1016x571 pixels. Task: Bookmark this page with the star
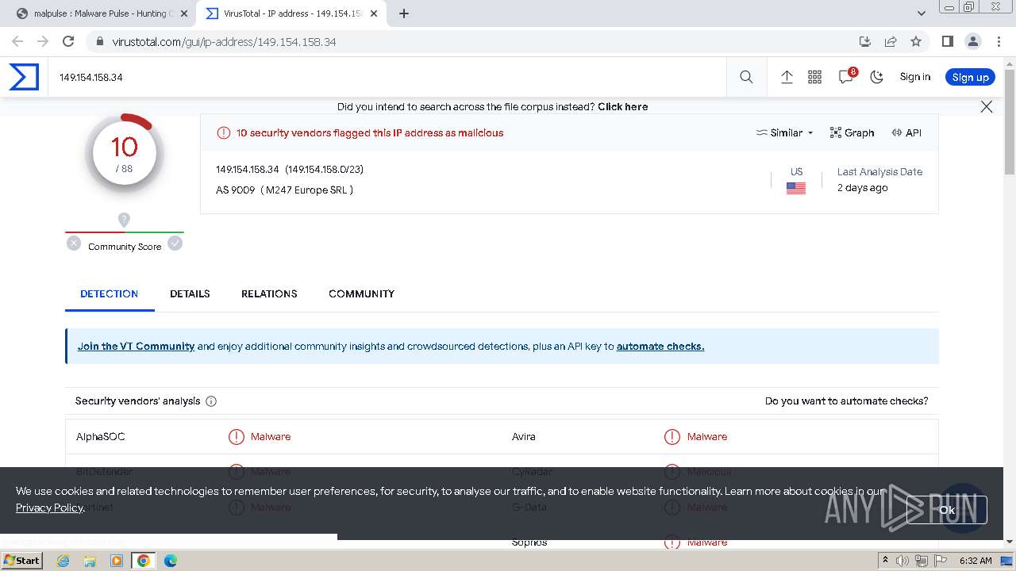[x=916, y=41]
